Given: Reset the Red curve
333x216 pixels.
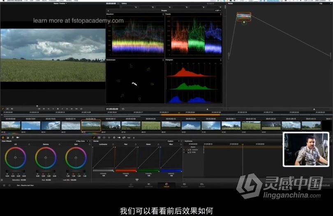Looking at the screenshot, I should point(136,144).
